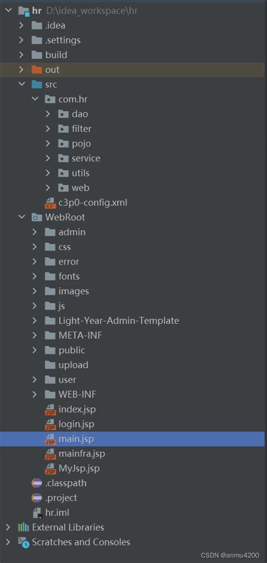Expand the .idea folder chevron
This screenshot has height=563, width=267.
pyautogui.click(x=21, y=25)
